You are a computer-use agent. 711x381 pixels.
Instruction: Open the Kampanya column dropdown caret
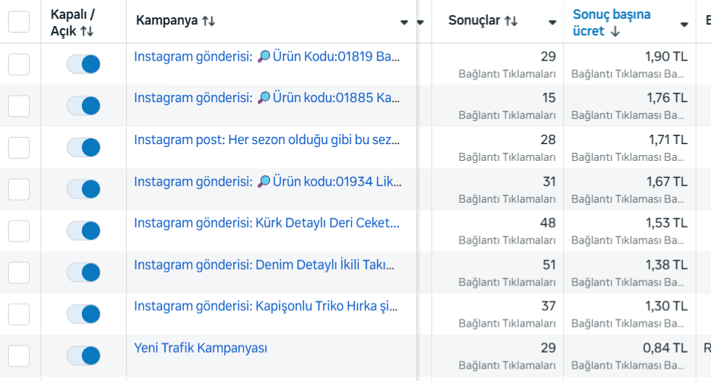(x=405, y=22)
